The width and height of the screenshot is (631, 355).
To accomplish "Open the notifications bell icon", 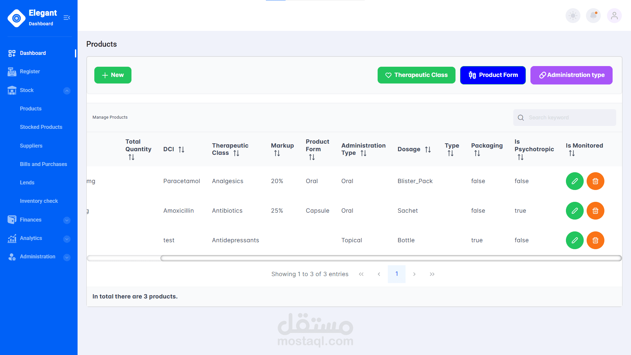I will [x=593, y=16].
